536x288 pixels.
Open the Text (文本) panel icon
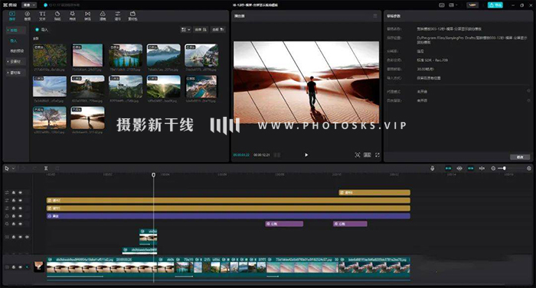[x=42, y=16]
